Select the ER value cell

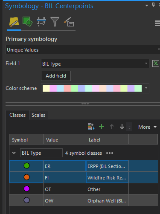click(x=64, y=166)
